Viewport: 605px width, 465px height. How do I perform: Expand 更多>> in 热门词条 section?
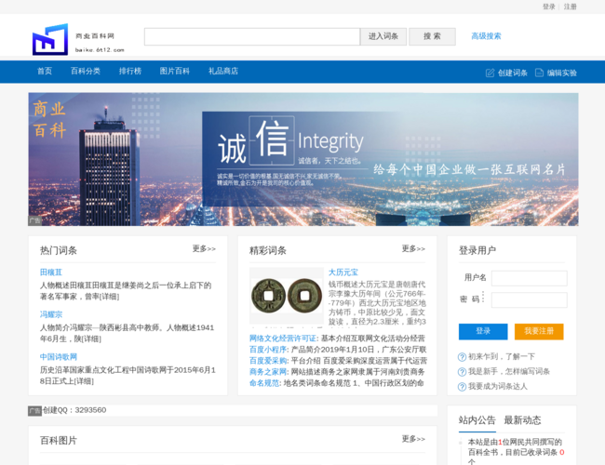pyautogui.click(x=204, y=249)
